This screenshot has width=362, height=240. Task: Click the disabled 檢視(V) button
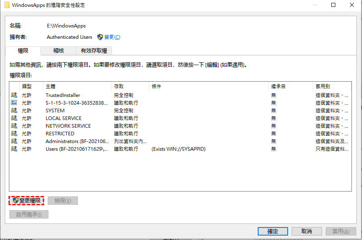[x=63, y=200]
